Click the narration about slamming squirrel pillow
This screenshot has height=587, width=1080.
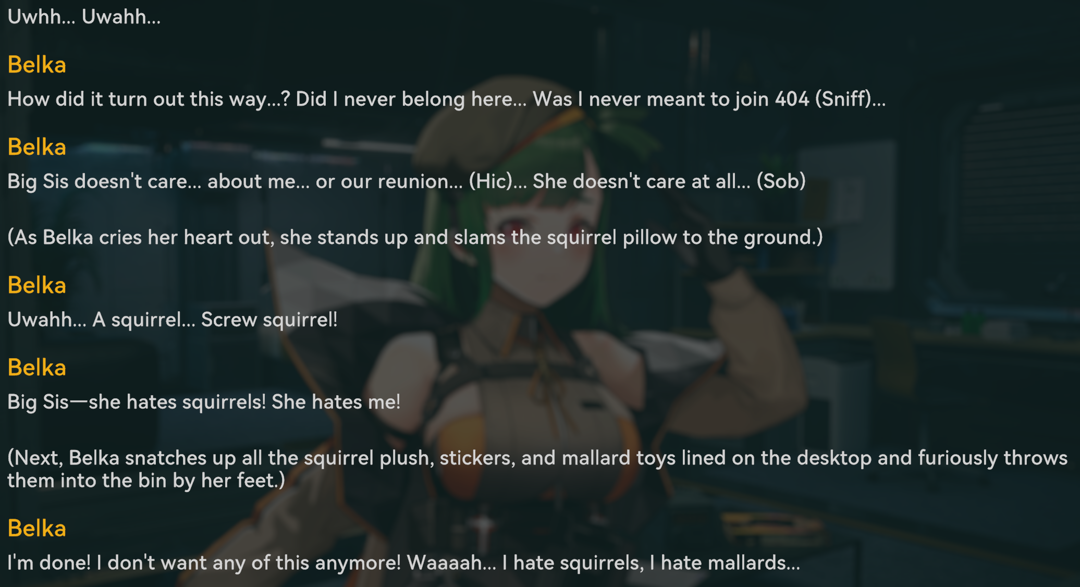tap(415, 237)
